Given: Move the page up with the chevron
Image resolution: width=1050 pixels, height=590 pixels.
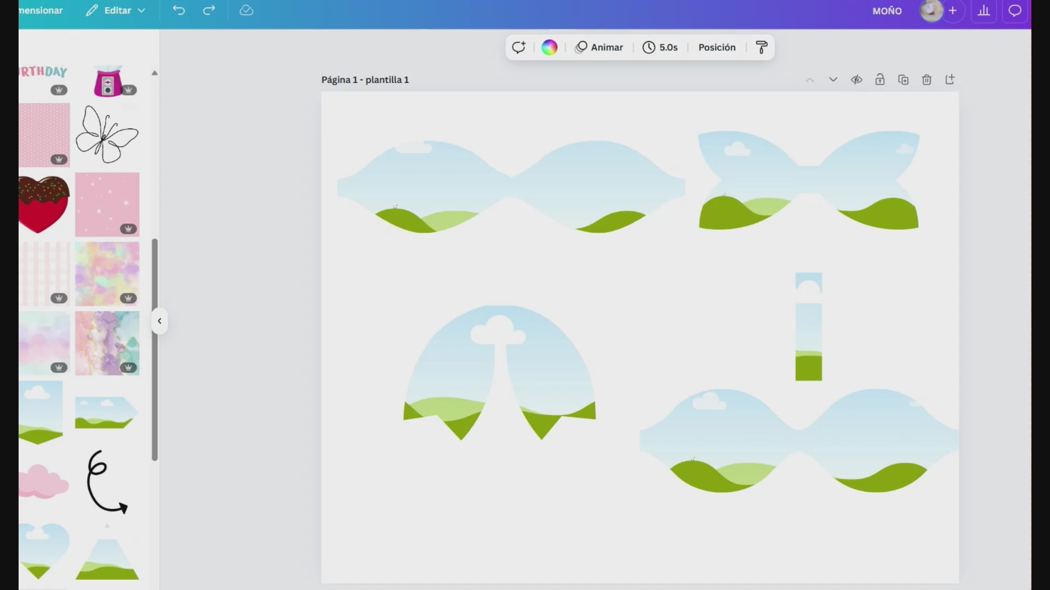Looking at the screenshot, I should [809, 80].
